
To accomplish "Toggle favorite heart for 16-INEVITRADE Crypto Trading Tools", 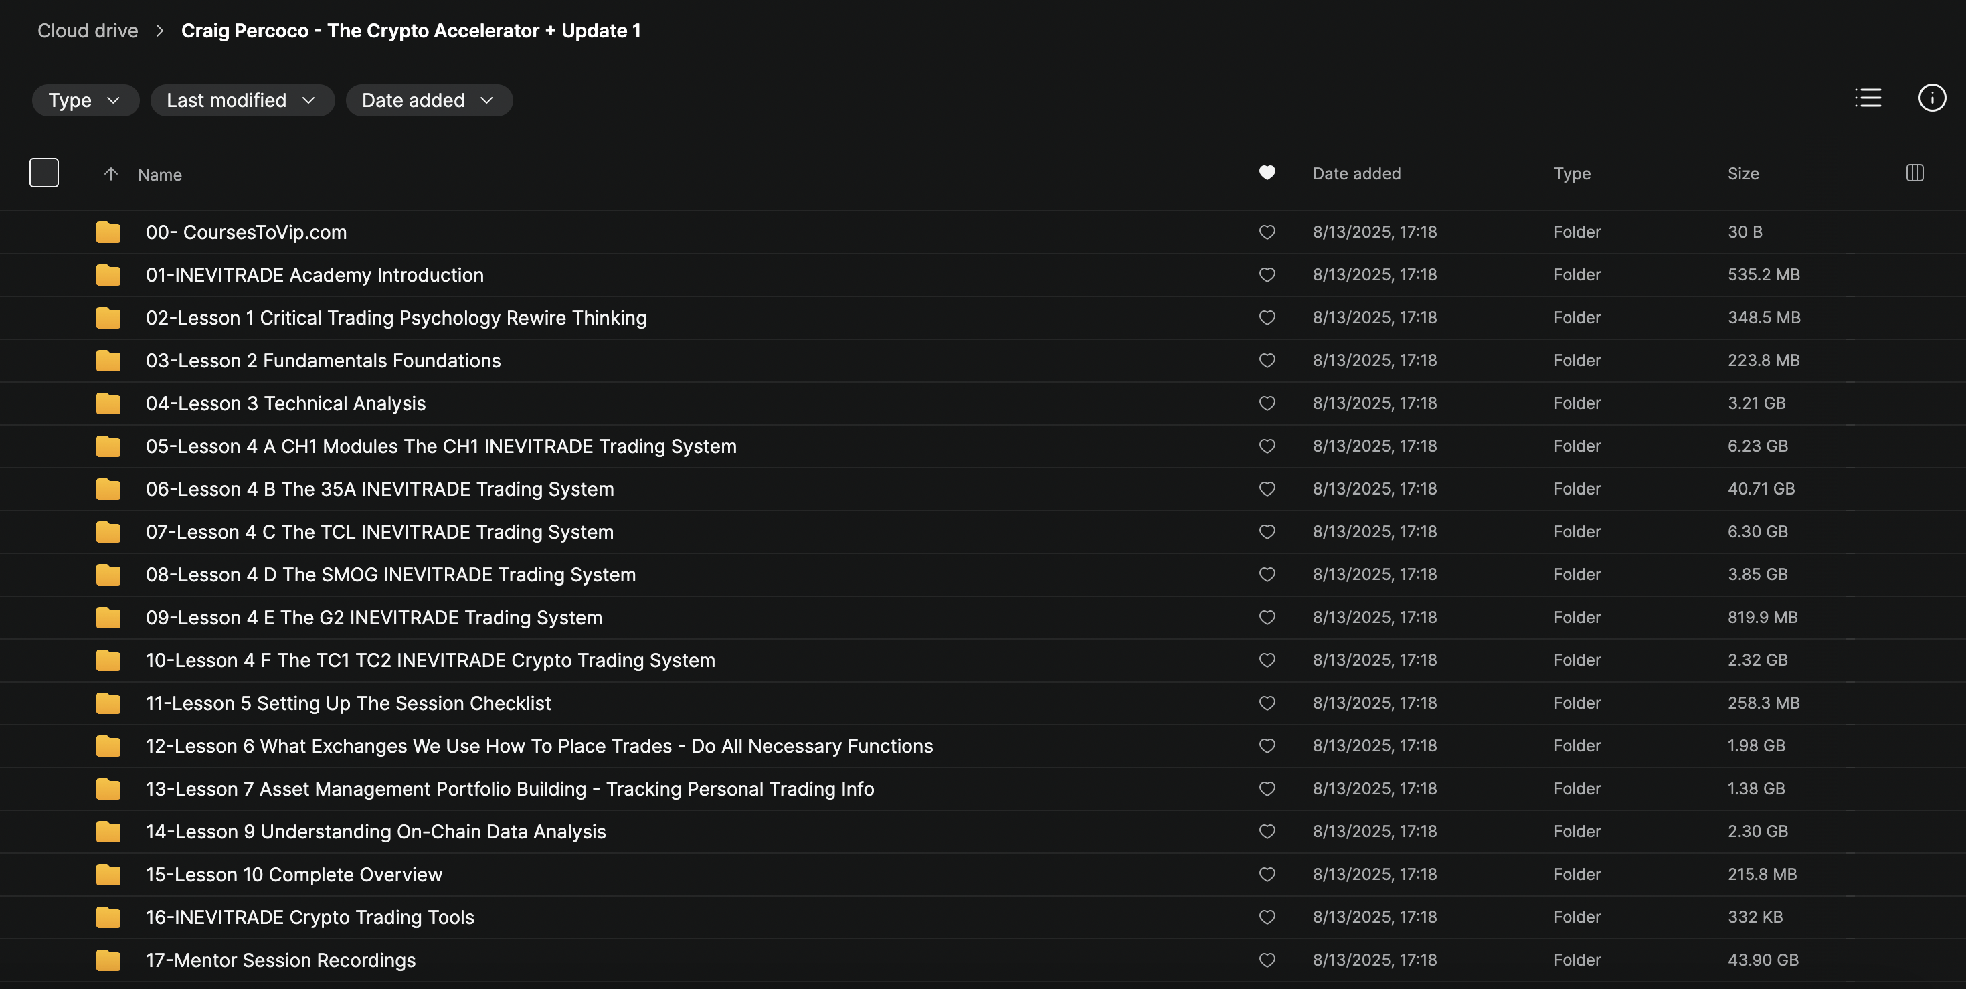I will (x=1267, y=917).
